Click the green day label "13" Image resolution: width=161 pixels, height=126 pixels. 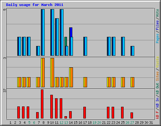(66, 123)
